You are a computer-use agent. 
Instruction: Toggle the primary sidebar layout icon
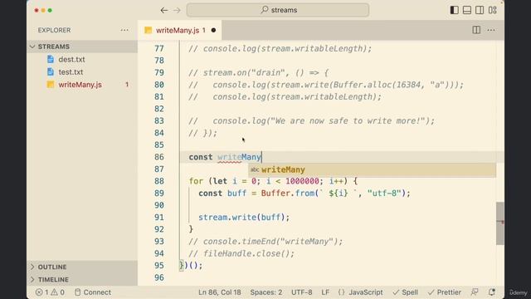tap(454, 10)
